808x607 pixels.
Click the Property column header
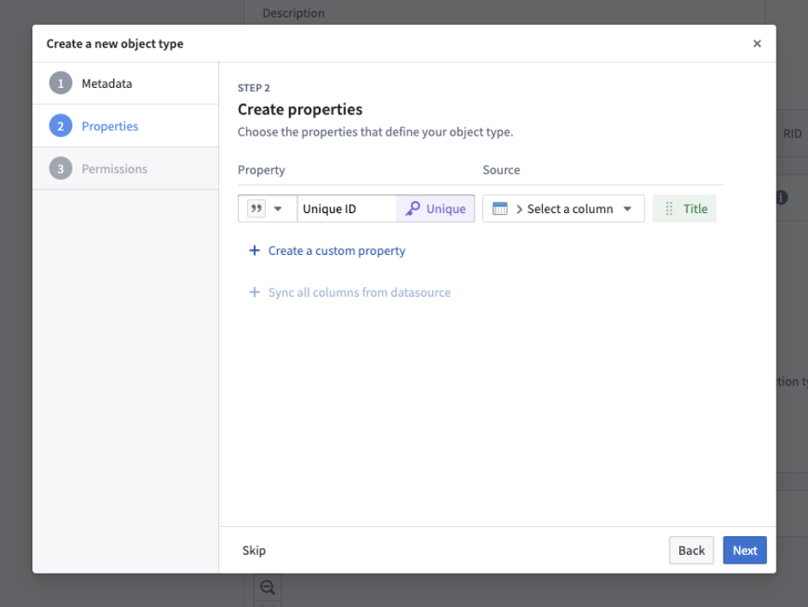click(x=262, y=170)
